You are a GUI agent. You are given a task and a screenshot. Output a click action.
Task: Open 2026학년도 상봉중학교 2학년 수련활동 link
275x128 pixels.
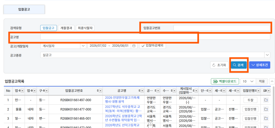tap(124, 118)
